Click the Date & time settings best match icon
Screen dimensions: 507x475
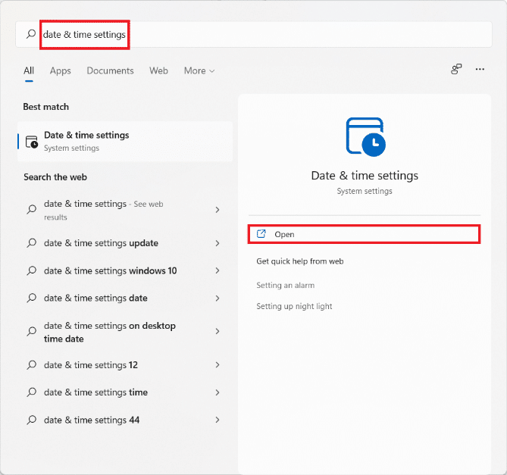32,142
